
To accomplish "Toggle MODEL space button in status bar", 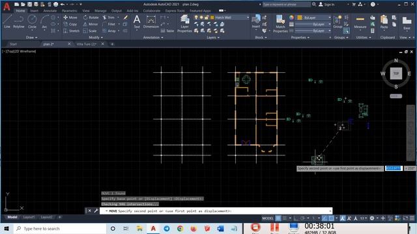I will [x=268, y=218].
